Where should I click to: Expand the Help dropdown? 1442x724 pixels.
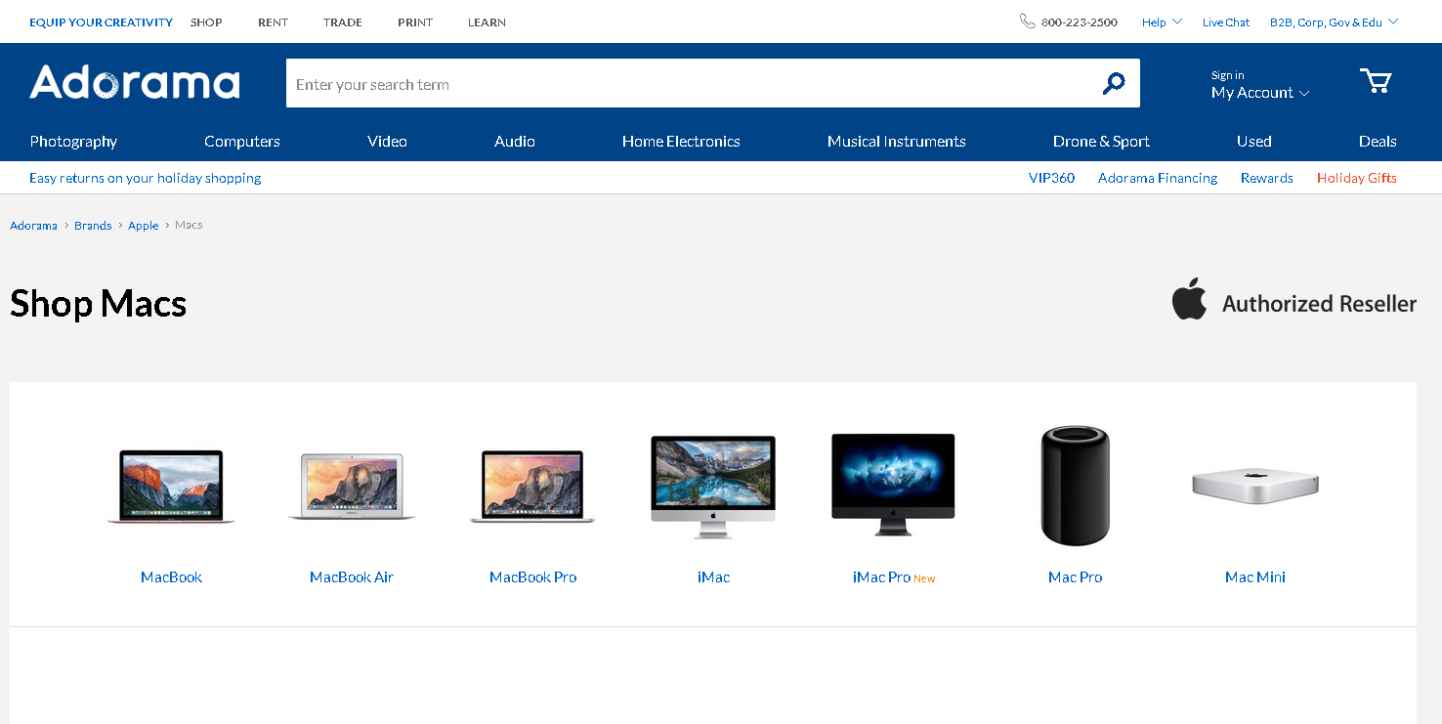coord(1162,21)
